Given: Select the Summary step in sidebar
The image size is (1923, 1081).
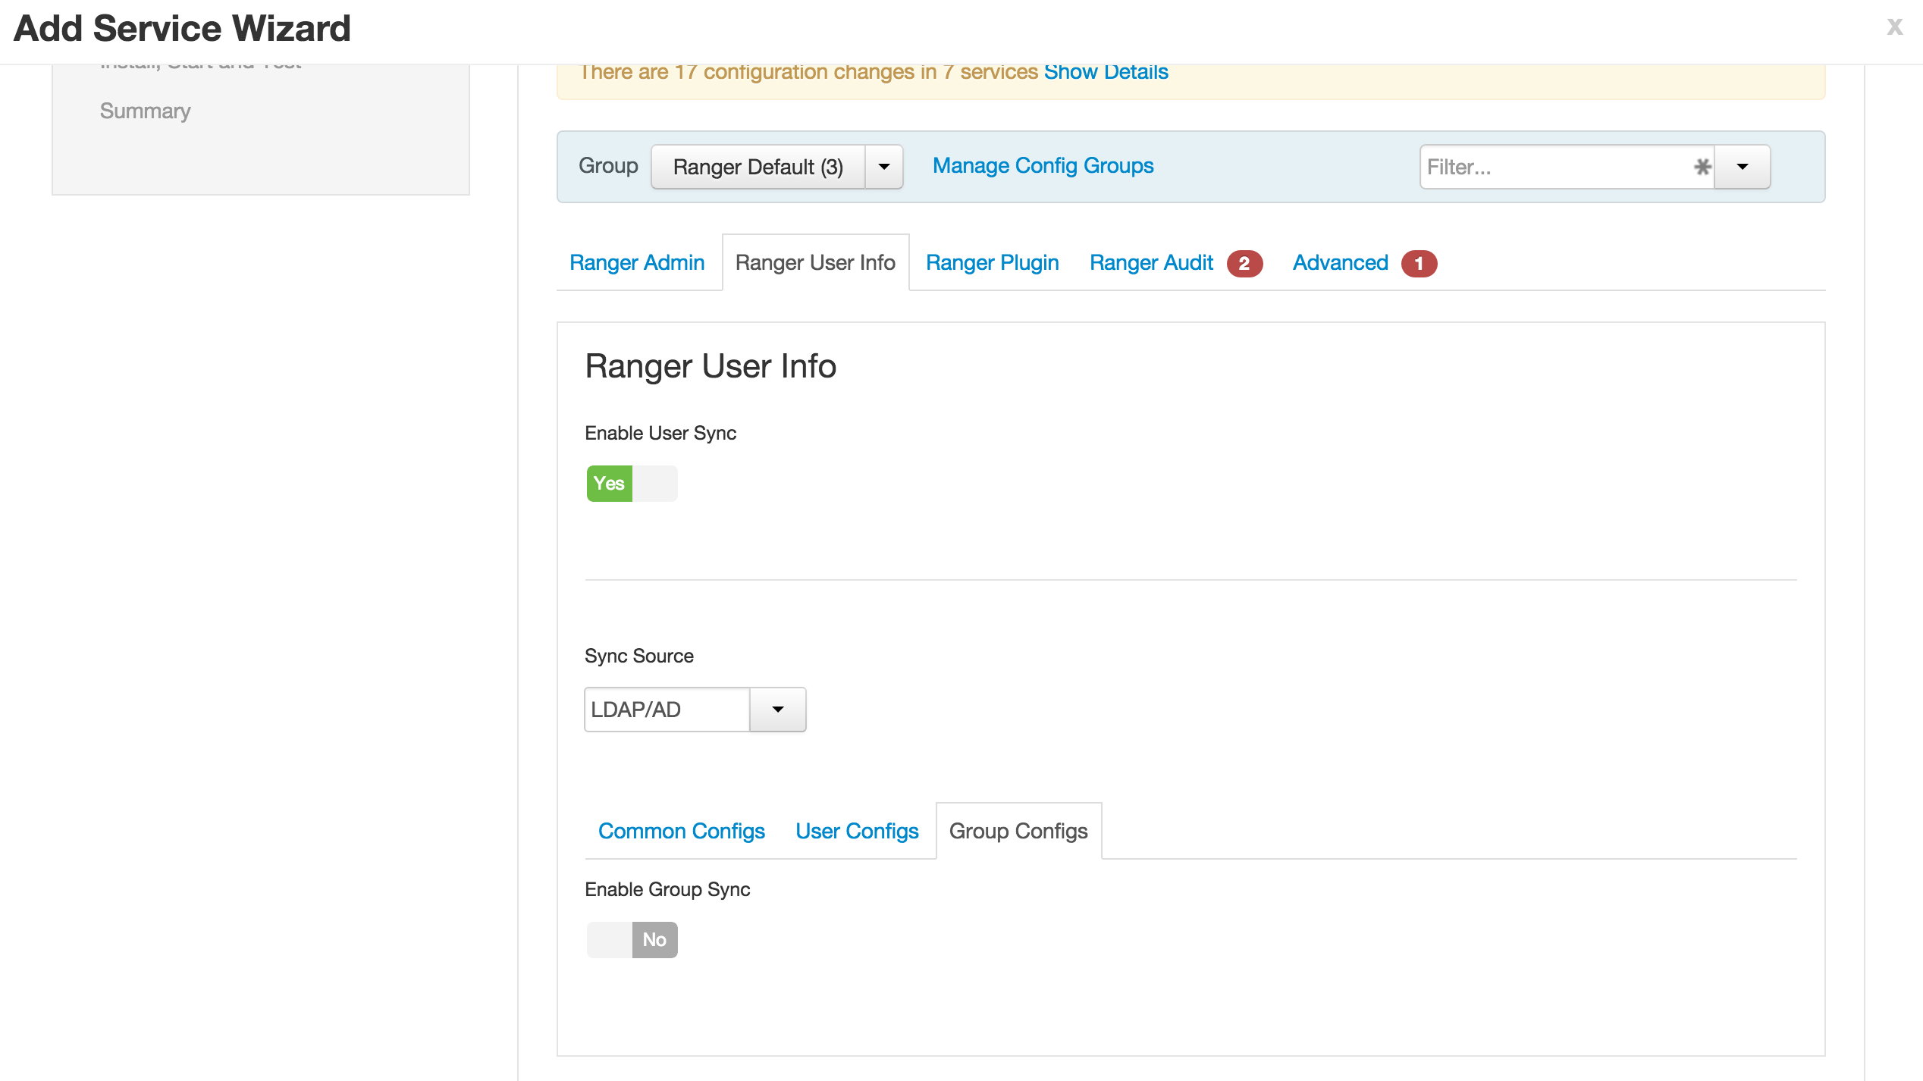Looking at the screenshot, I should pos(145,111).
